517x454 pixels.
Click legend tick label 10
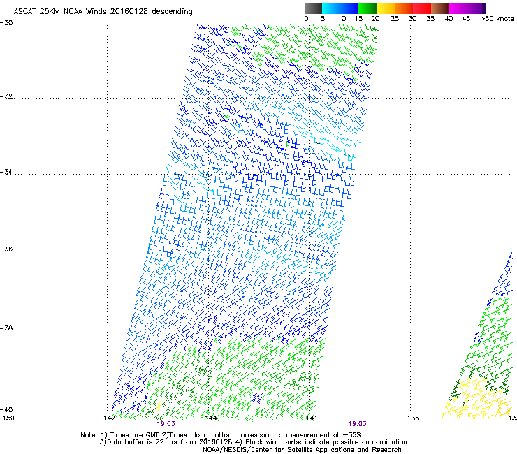pyautogui.click(x=342, y=19)
